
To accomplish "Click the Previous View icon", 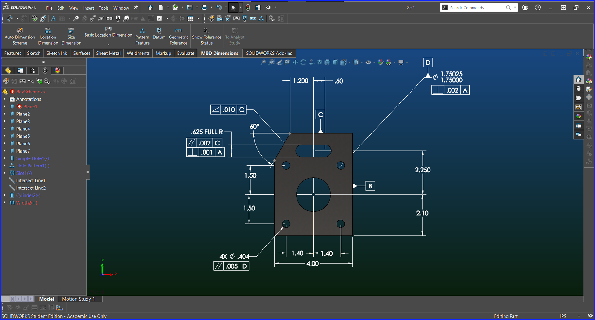I will (x=280, y=63).
